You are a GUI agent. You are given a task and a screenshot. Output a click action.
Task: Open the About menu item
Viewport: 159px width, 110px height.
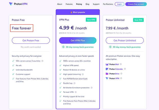[60, 4]
